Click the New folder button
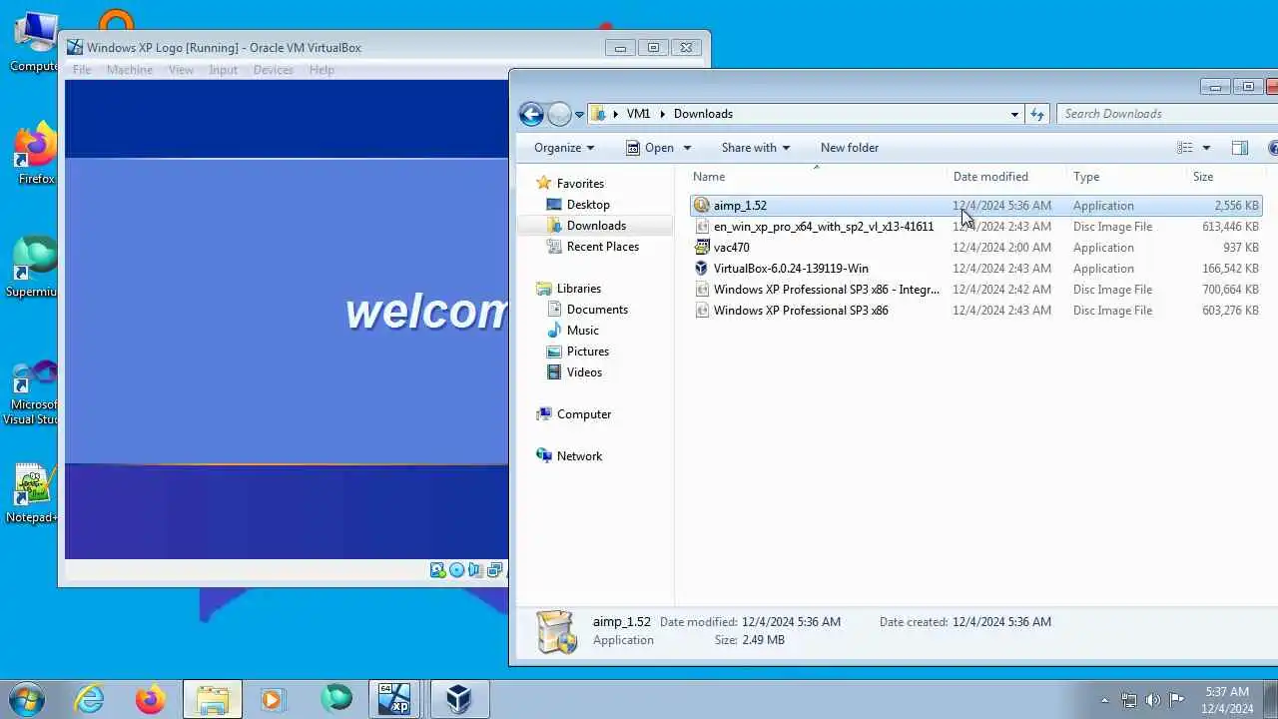The width and height of the screenshot is (1278, 719). click(x=850, y=148)
